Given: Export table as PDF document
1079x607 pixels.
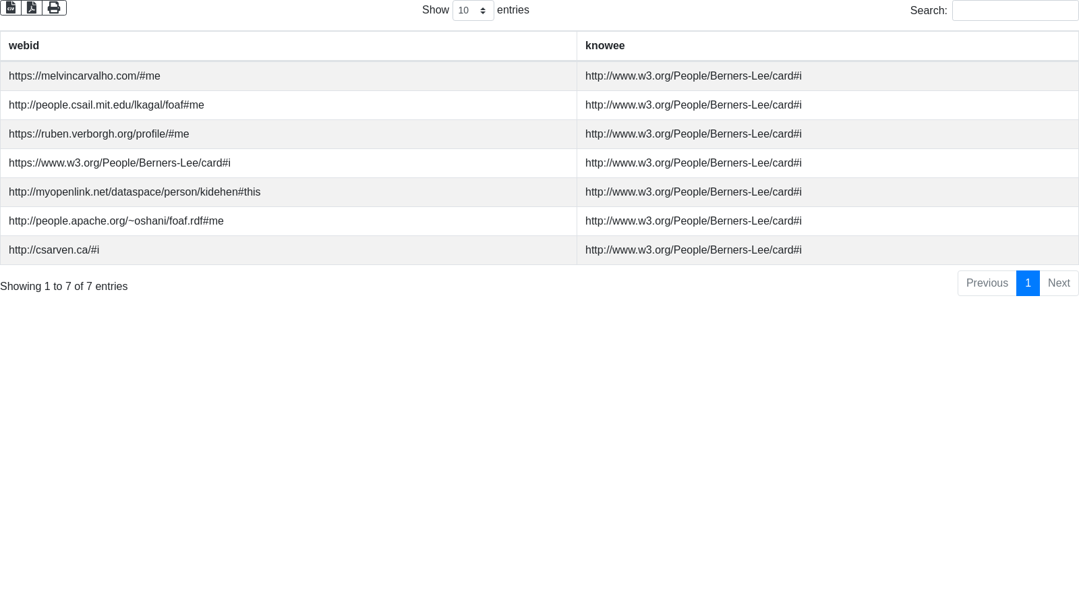Looking at the screenshot, I should [x=32, y=8].
